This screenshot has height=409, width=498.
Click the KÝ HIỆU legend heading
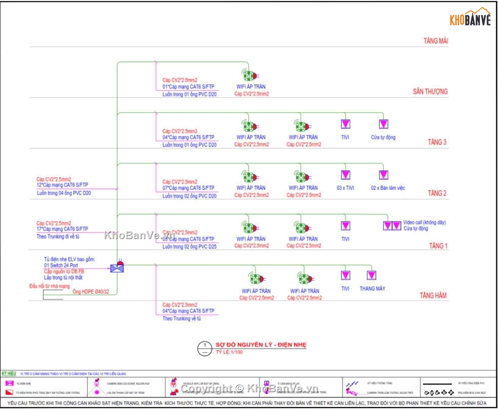coord(9,374)
